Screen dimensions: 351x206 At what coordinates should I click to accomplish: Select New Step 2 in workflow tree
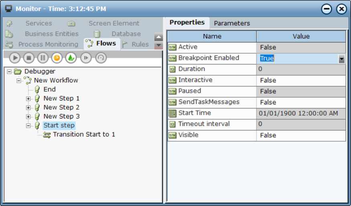[61, 107]
